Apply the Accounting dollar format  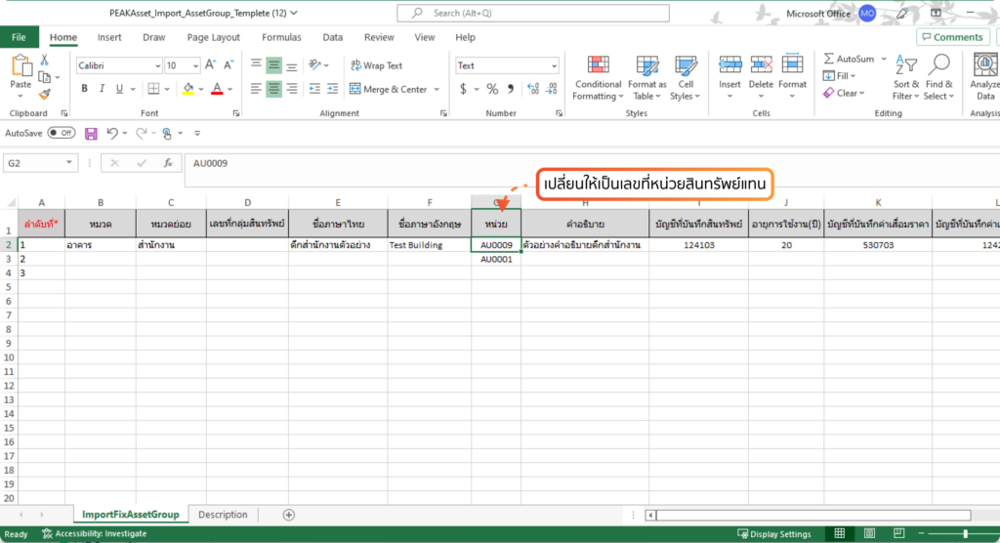(463, 89)
